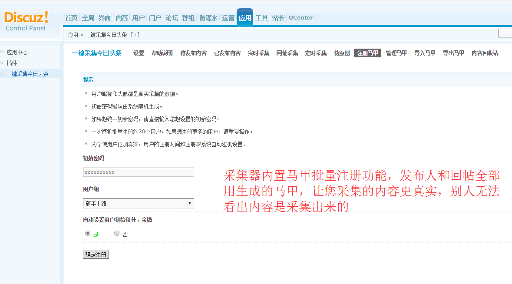
Task: Click the tip text 初始密码默认由系统随机生成
Action: coord(127,106)
